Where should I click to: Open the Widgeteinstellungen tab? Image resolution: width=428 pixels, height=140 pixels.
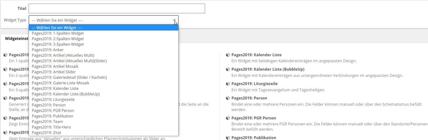[x=17, y=38]
